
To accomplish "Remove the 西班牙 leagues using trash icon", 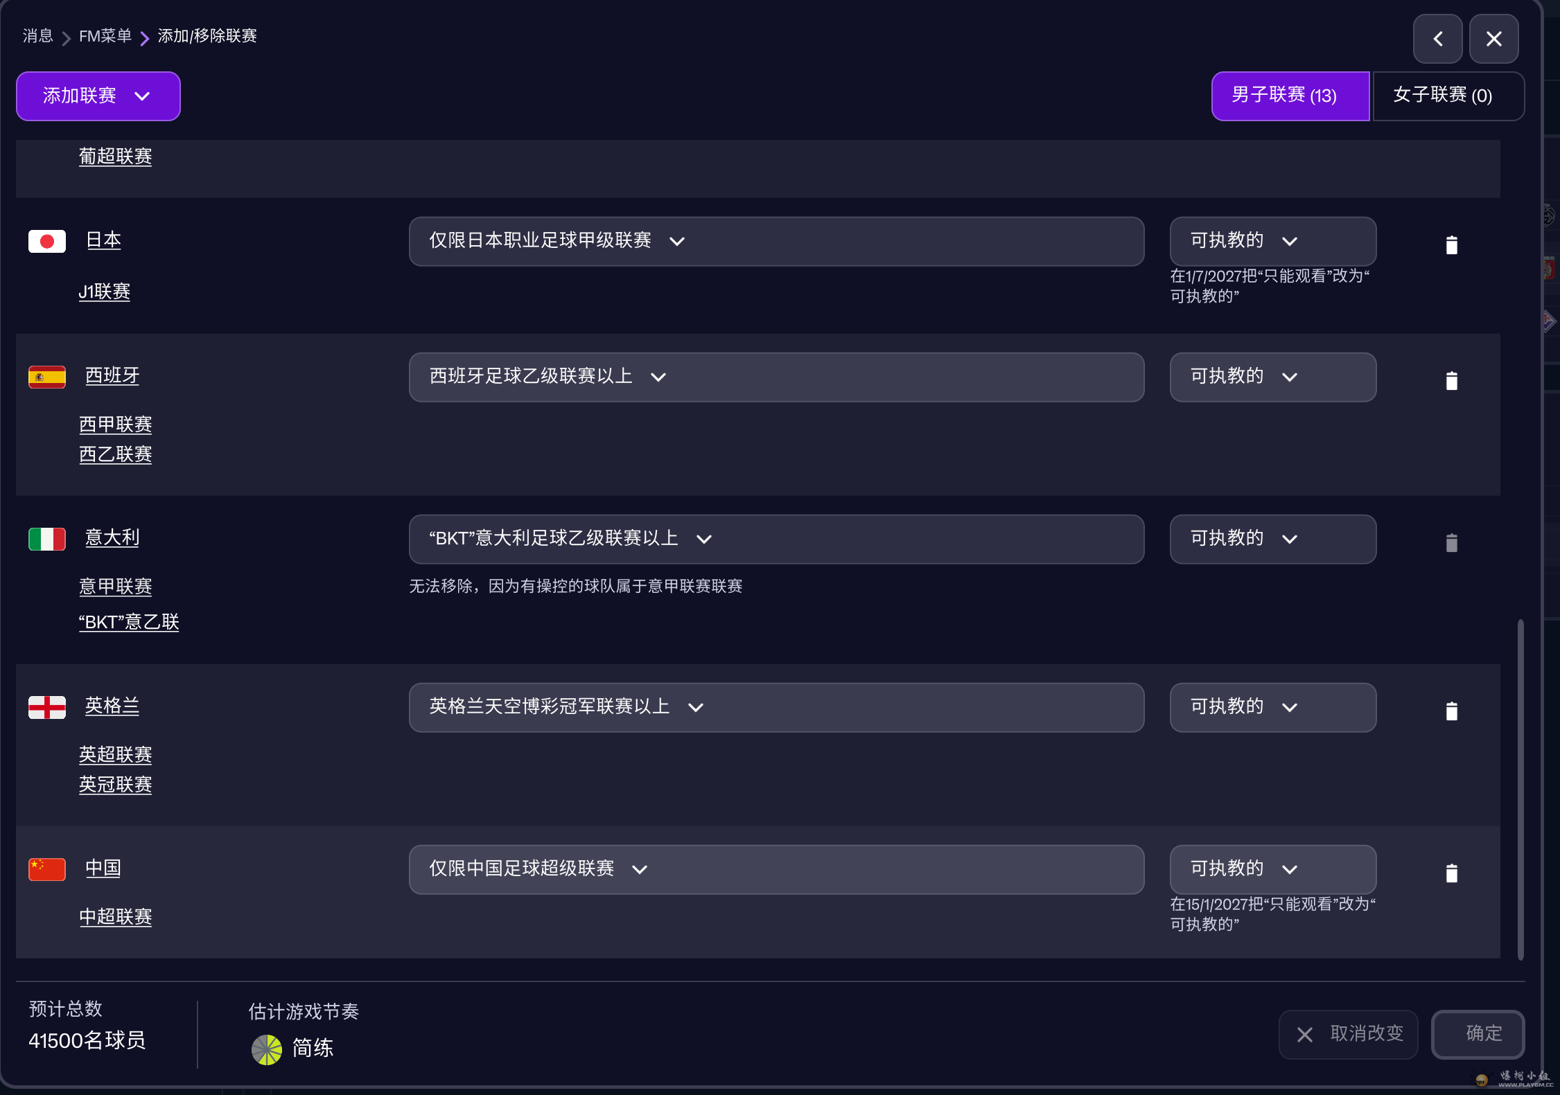I will [x=1452, y=380].
